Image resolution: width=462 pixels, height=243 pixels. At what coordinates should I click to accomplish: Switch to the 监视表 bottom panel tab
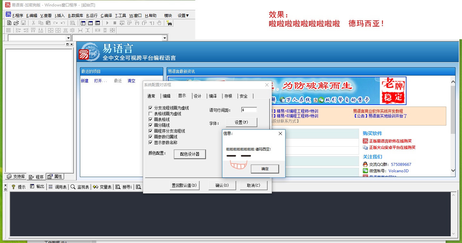tap(80, 187)
